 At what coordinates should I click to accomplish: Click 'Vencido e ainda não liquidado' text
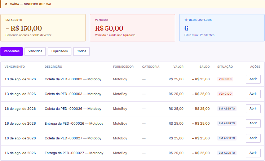point(115,35)
